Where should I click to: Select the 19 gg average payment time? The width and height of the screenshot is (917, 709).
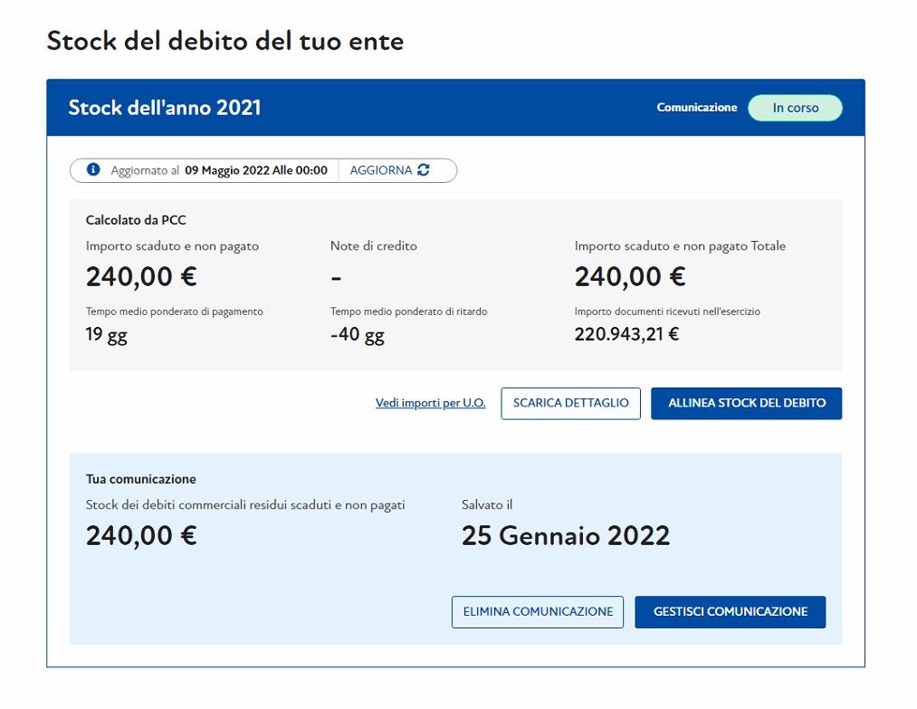click(x=107, y=336)
